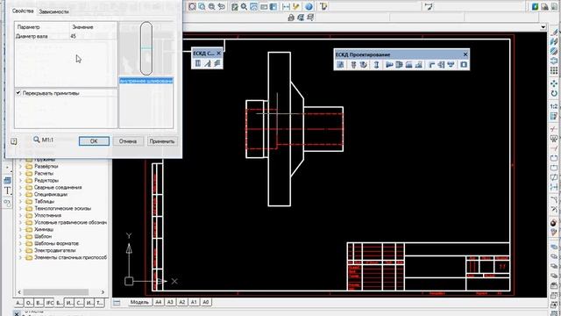This screenshot has height=316, width=561.
Task: Click the last icon in ЕСКД С... toolbar
Action: click(x=217, y=63)
